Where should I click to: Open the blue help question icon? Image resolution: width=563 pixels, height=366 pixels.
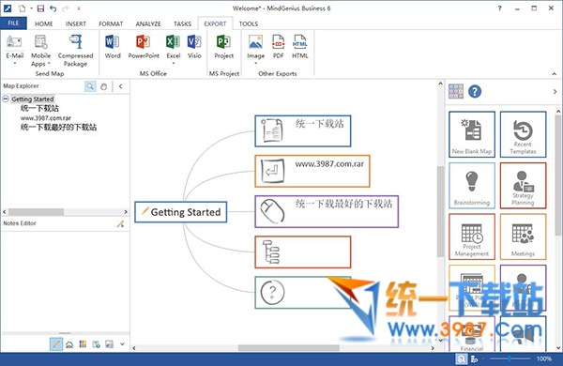point(475,92)
